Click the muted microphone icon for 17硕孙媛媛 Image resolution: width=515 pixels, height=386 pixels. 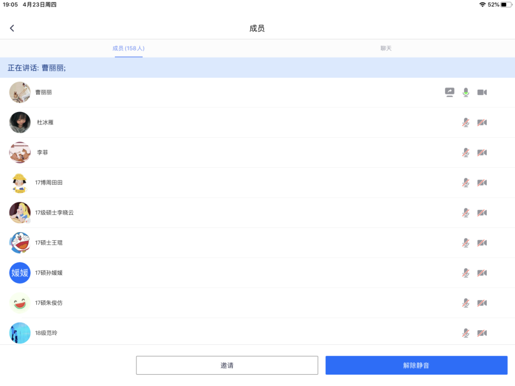(x=466, y=273)
